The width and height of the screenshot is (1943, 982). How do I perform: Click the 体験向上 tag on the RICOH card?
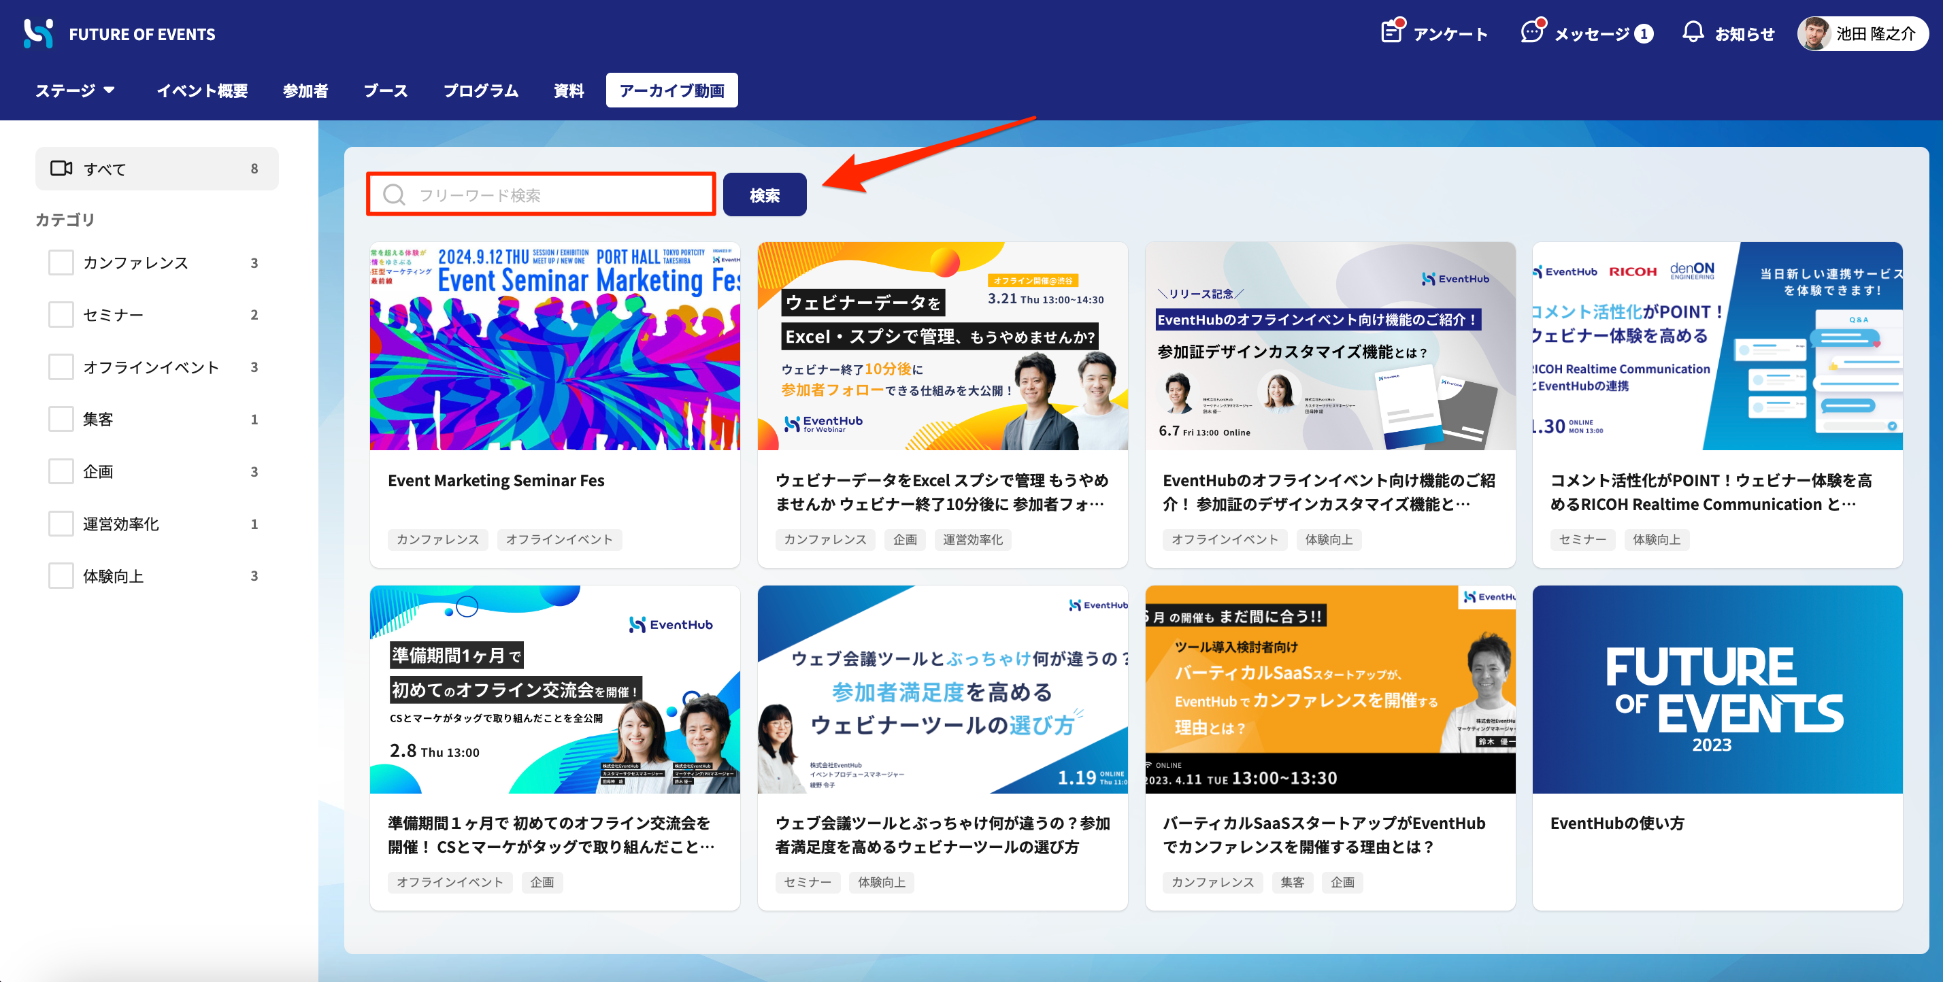point(1657,539)
